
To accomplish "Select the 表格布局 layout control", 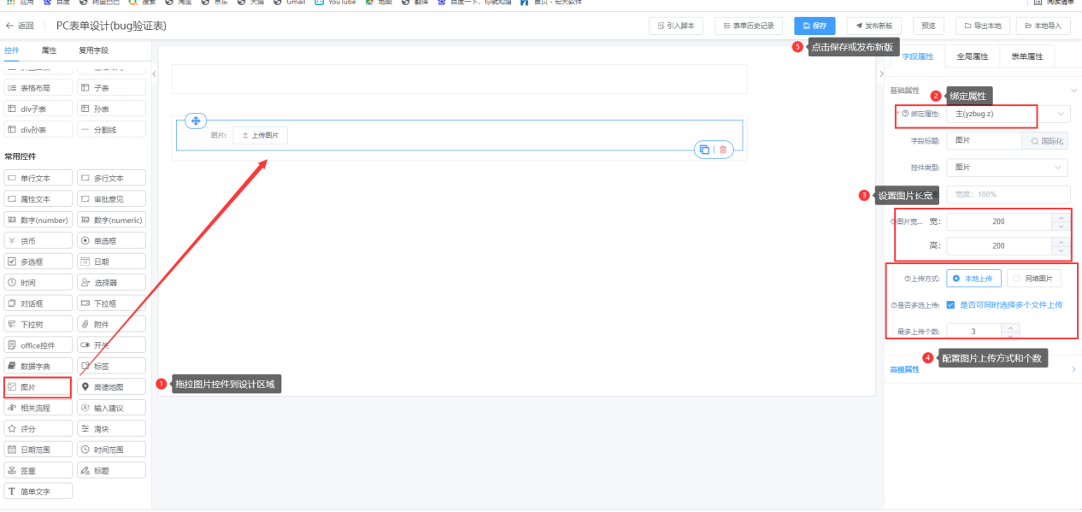I will pos(38,88).
